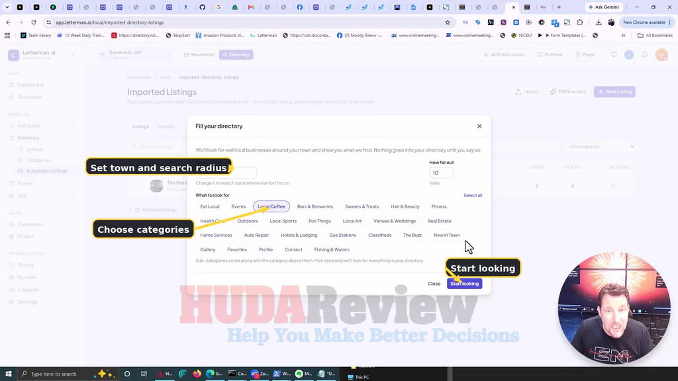Edit the How far out miles field

[441, 173]
